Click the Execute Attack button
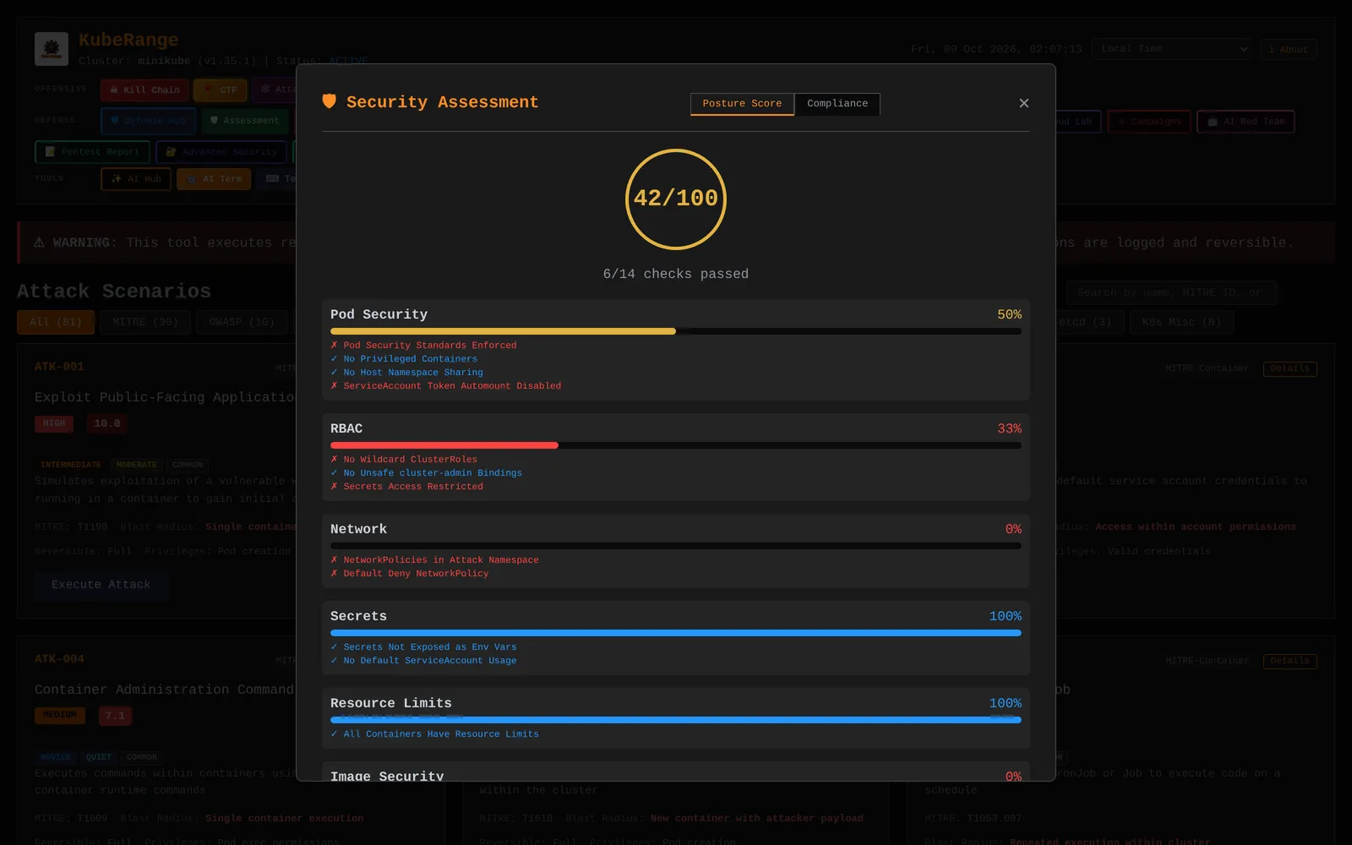 pos(101,585)
